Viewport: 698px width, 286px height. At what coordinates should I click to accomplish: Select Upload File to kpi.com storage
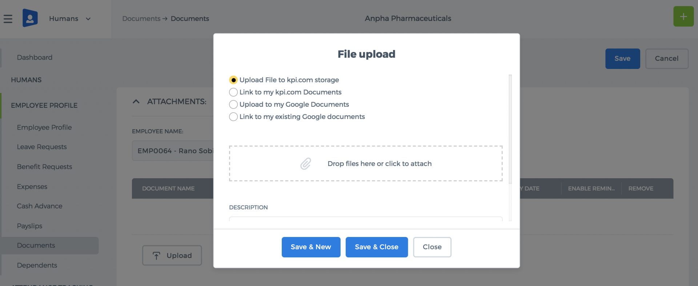click(x=233, y=80)
